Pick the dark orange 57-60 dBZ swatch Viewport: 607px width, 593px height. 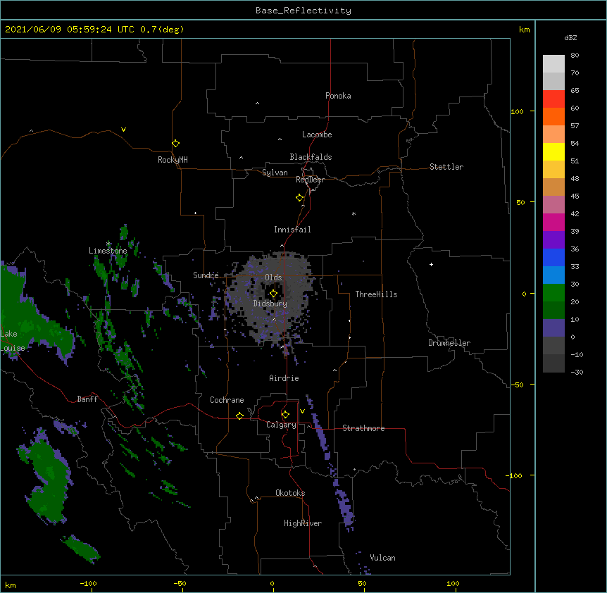(553, 116)
